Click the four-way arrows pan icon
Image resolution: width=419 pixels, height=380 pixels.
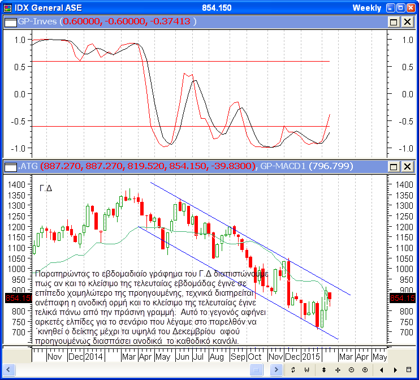pos(338,370)
